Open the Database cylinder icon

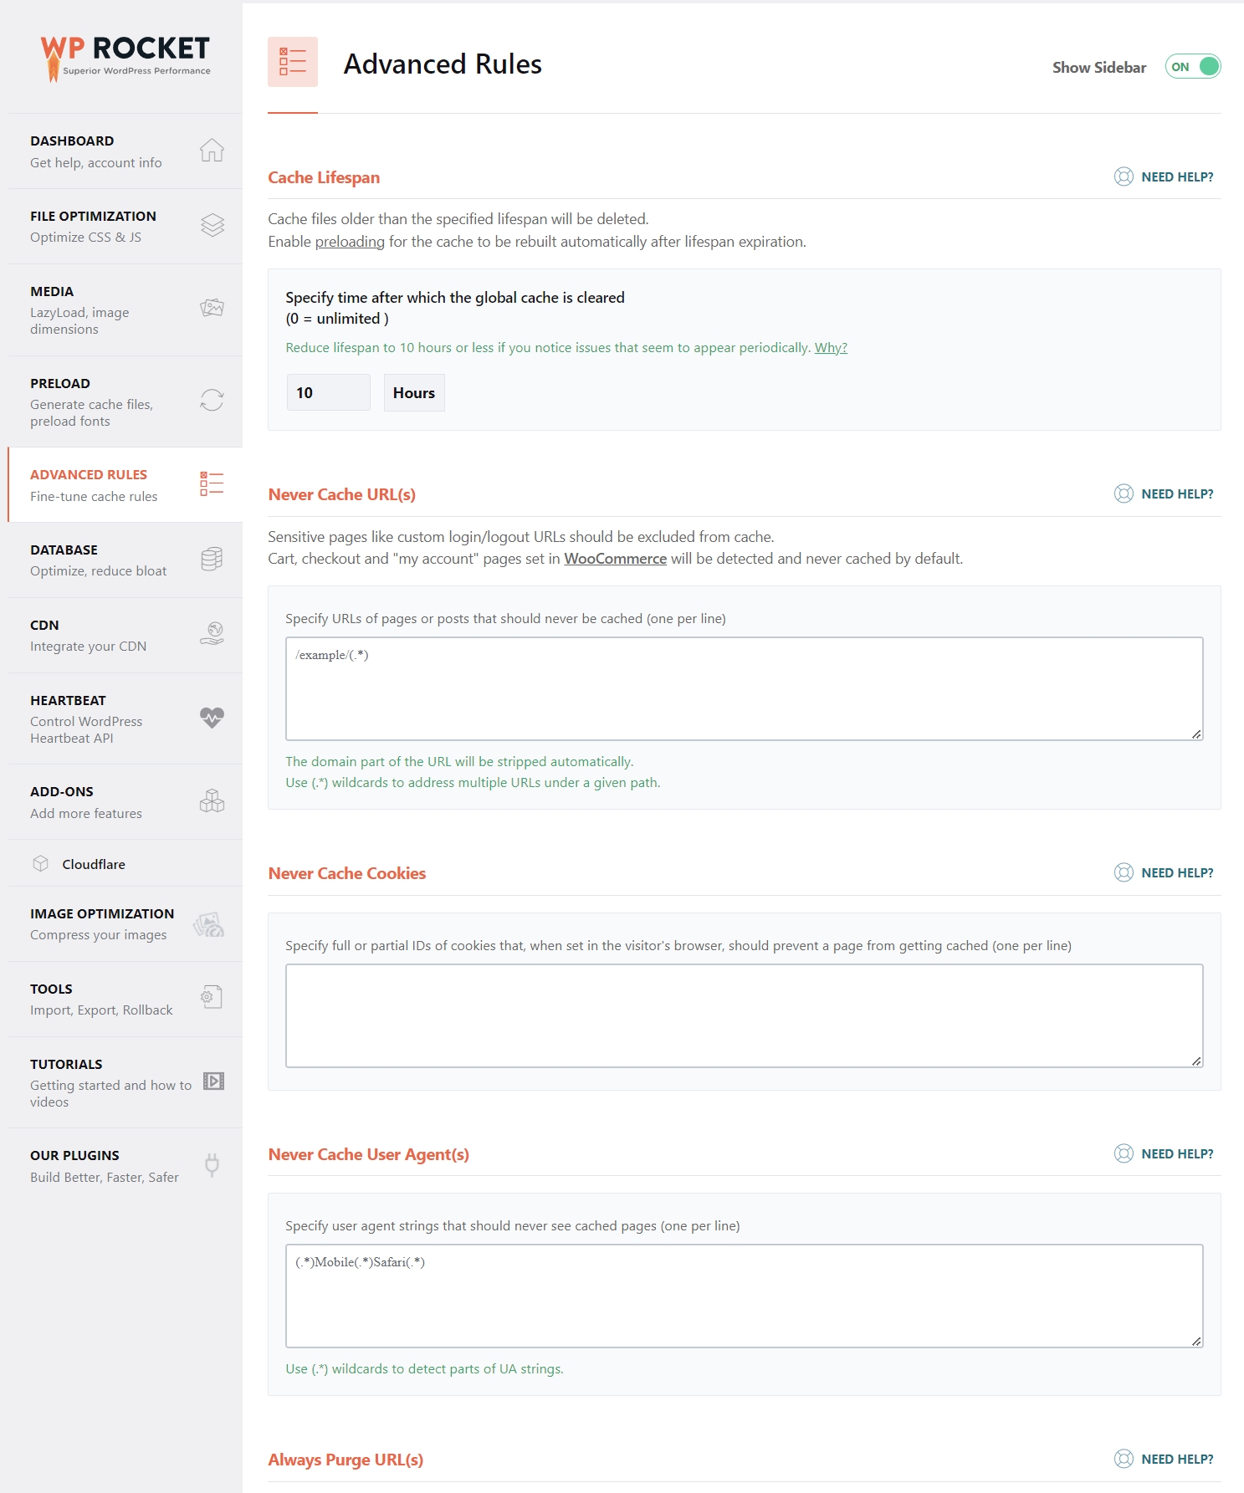tap(212, 559)
